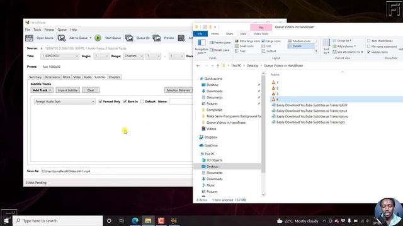Open the Group by dropdown
This screenshot has width=403, height=226.
click(342, 41)
